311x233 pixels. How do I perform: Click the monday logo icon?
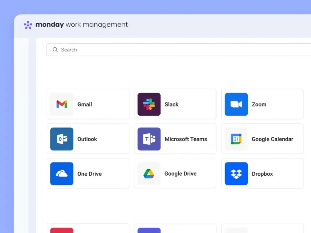[28, 25]
